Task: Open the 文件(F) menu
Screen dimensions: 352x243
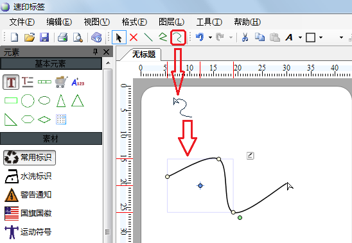Action: (22, 22)
